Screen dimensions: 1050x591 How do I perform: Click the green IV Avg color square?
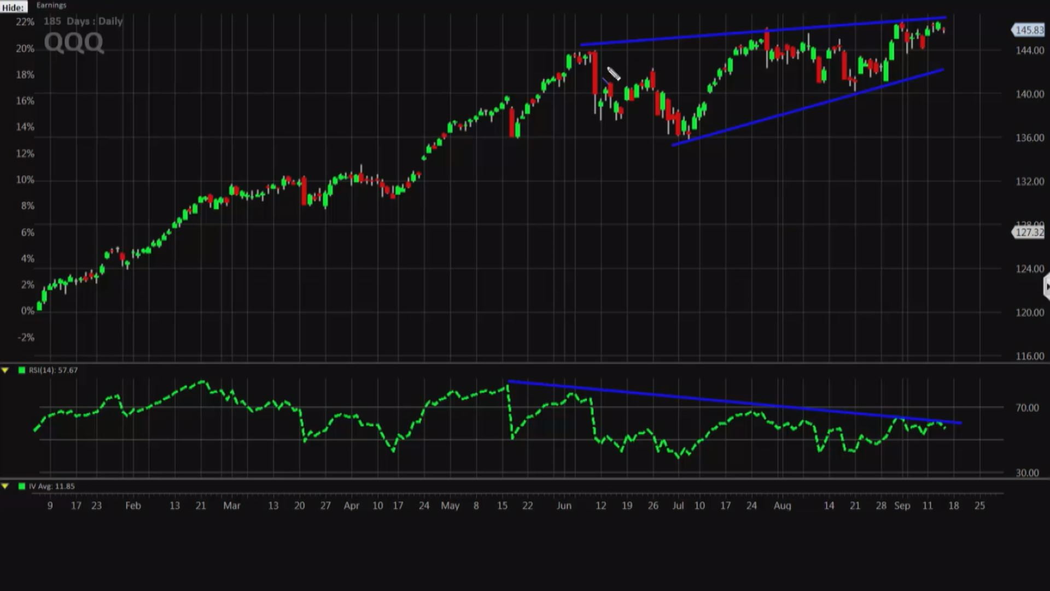[22, 486]
